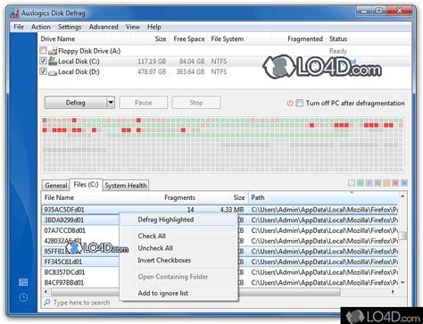Image resolution: width=423 pixels, height=324 pixels.
Task: Click the Pause button
Action: tap(144, 103)
